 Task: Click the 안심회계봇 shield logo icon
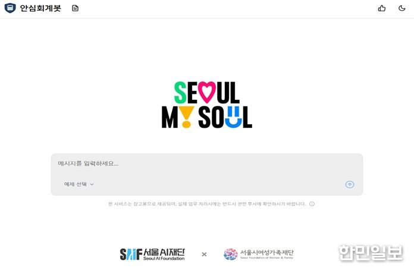coord(10,8)
